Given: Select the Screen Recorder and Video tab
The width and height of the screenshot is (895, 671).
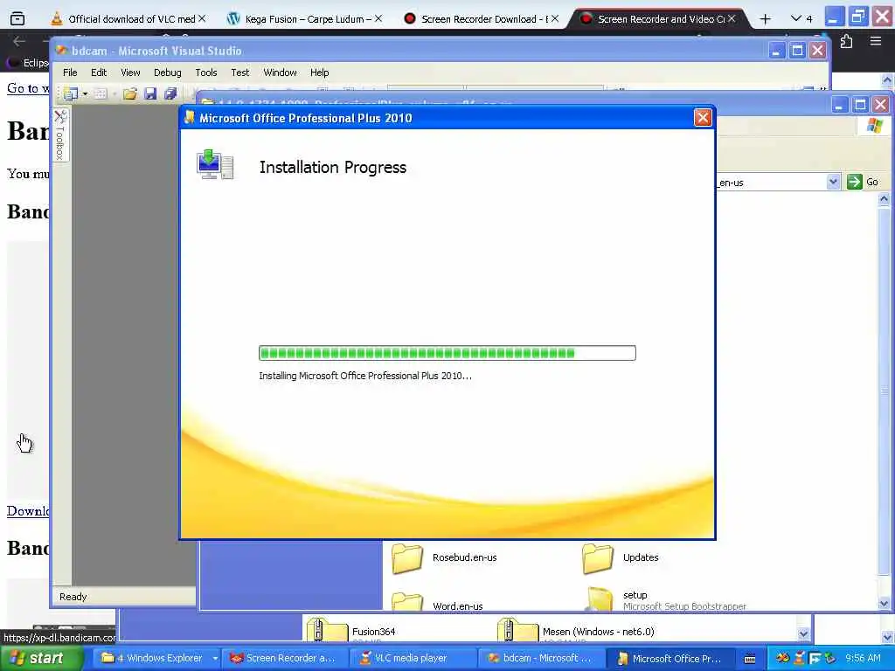Looking at the screenshot, I should coord(659,19).
